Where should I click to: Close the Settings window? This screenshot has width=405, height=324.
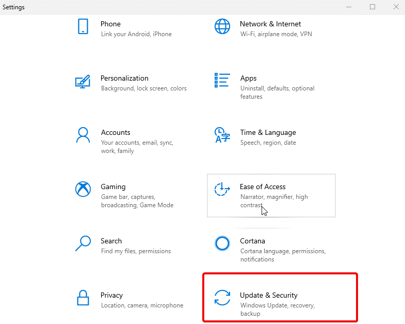point(396,7)
